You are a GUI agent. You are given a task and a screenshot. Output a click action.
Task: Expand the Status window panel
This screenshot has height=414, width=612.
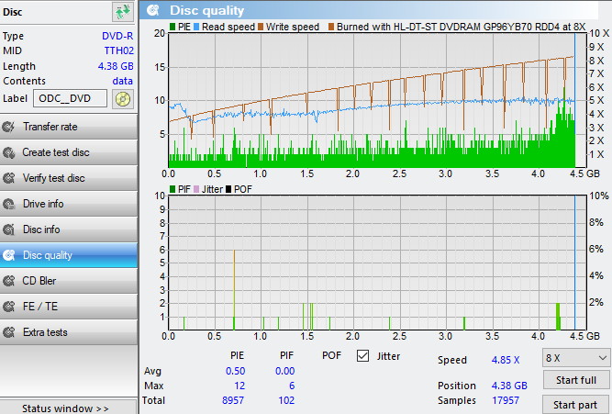click(x=65, y=408)
